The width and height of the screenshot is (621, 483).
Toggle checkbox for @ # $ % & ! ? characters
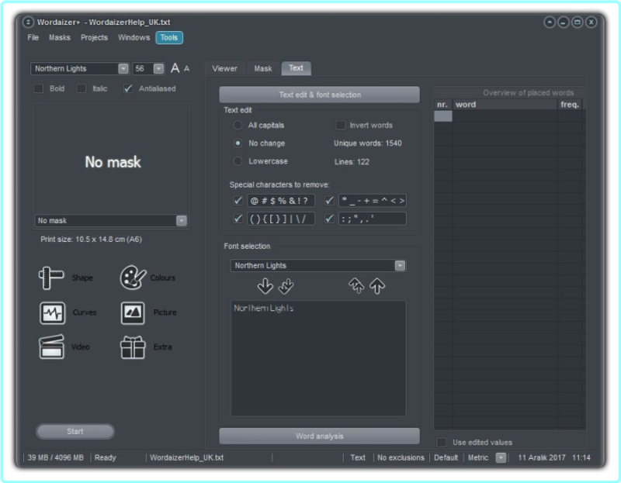(238, 201)
